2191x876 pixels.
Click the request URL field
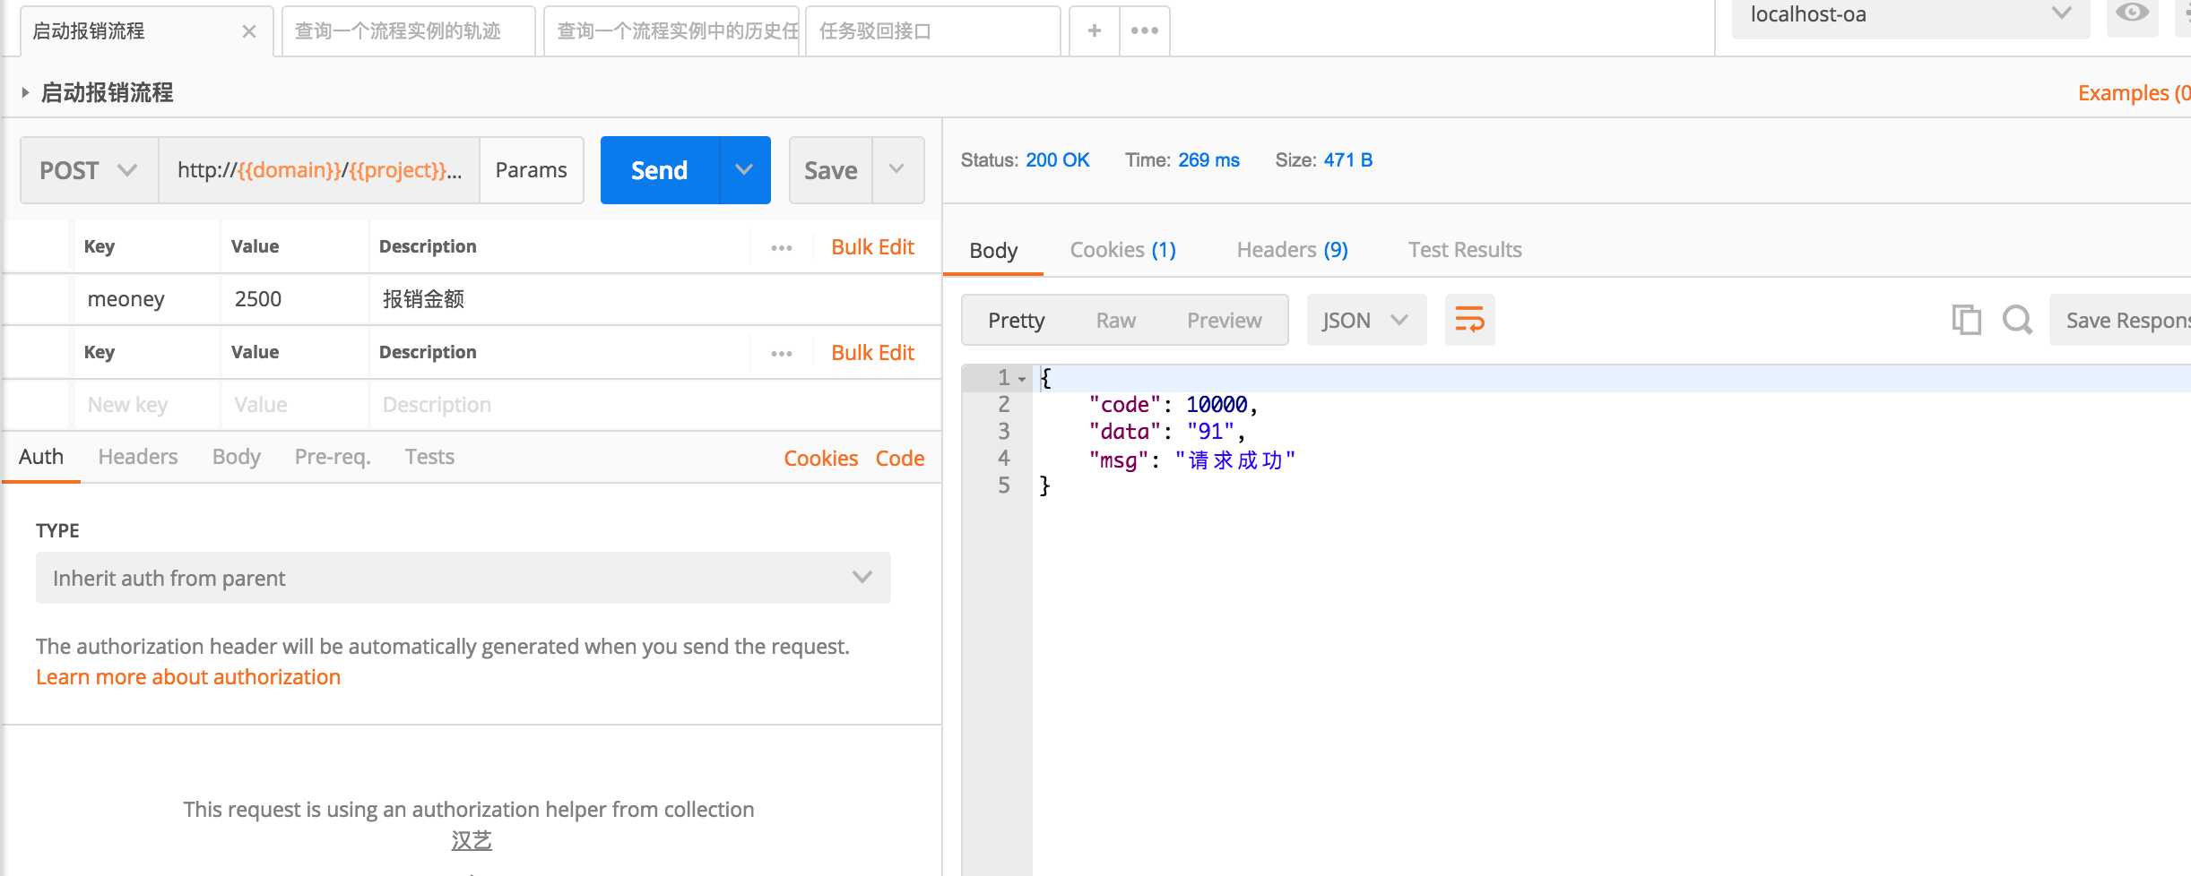pyautogui.click(x=319, y=170)
